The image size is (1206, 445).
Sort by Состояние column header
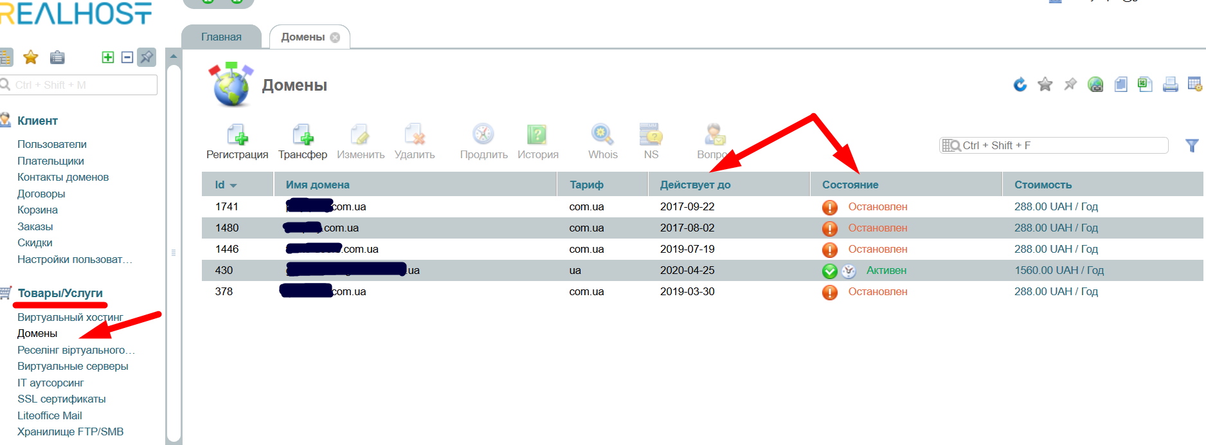point(906,185)
